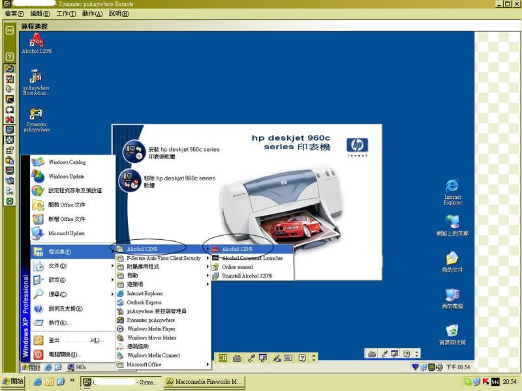Select Alcohol Command Launcher menu entry
The image size is (522, 391).
coord(252,258)
